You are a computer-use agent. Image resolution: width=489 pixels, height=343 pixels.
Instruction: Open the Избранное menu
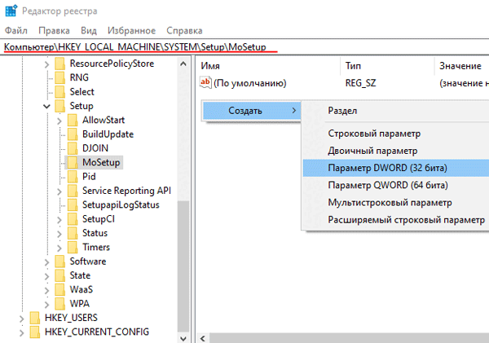tap(131, 31)
